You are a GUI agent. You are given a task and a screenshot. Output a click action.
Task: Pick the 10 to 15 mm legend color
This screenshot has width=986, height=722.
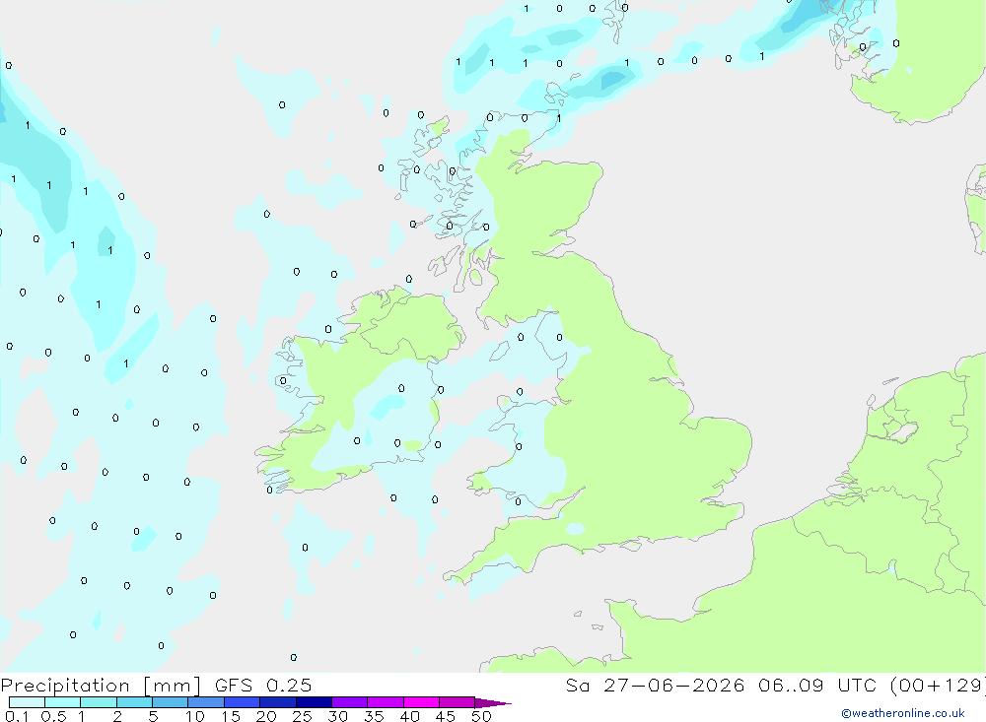206,702
